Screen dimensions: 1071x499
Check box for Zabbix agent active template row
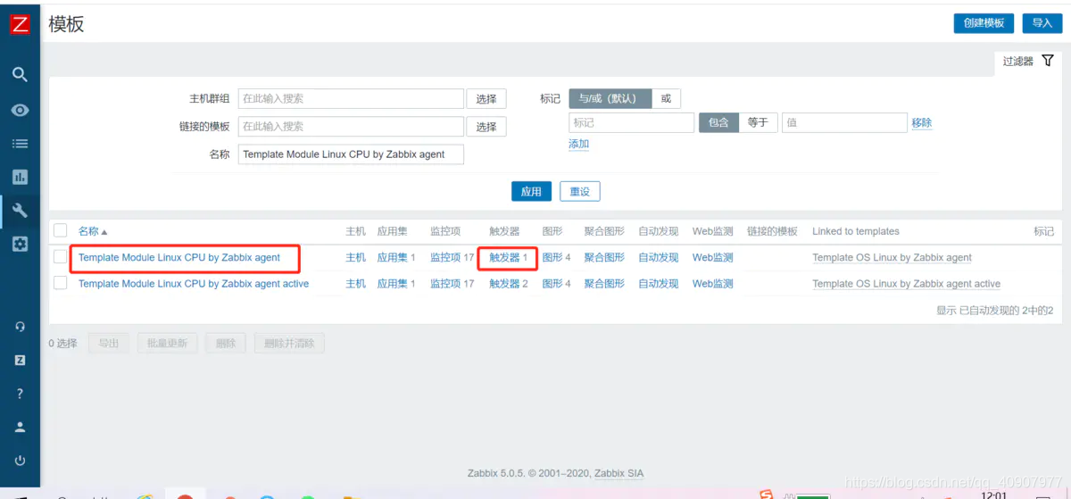pyautogui.click(x=61, y=283)
